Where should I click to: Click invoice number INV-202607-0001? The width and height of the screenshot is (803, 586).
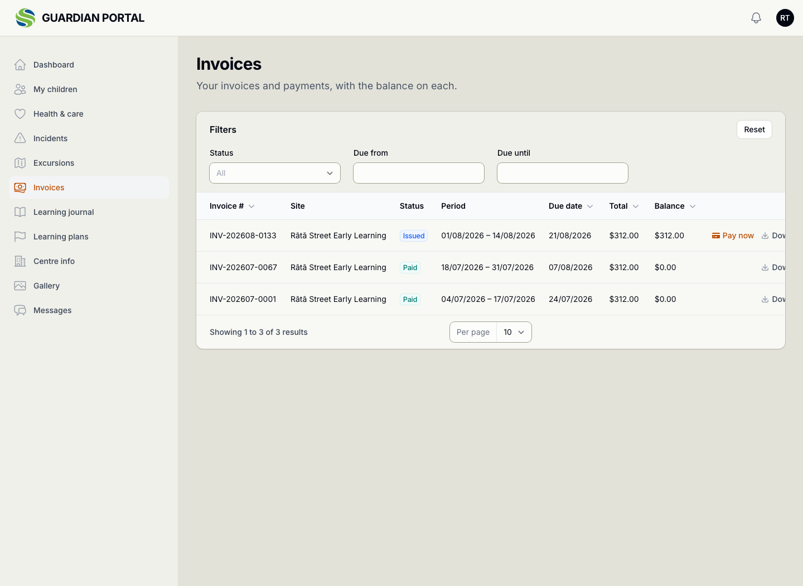pos(243,299)
